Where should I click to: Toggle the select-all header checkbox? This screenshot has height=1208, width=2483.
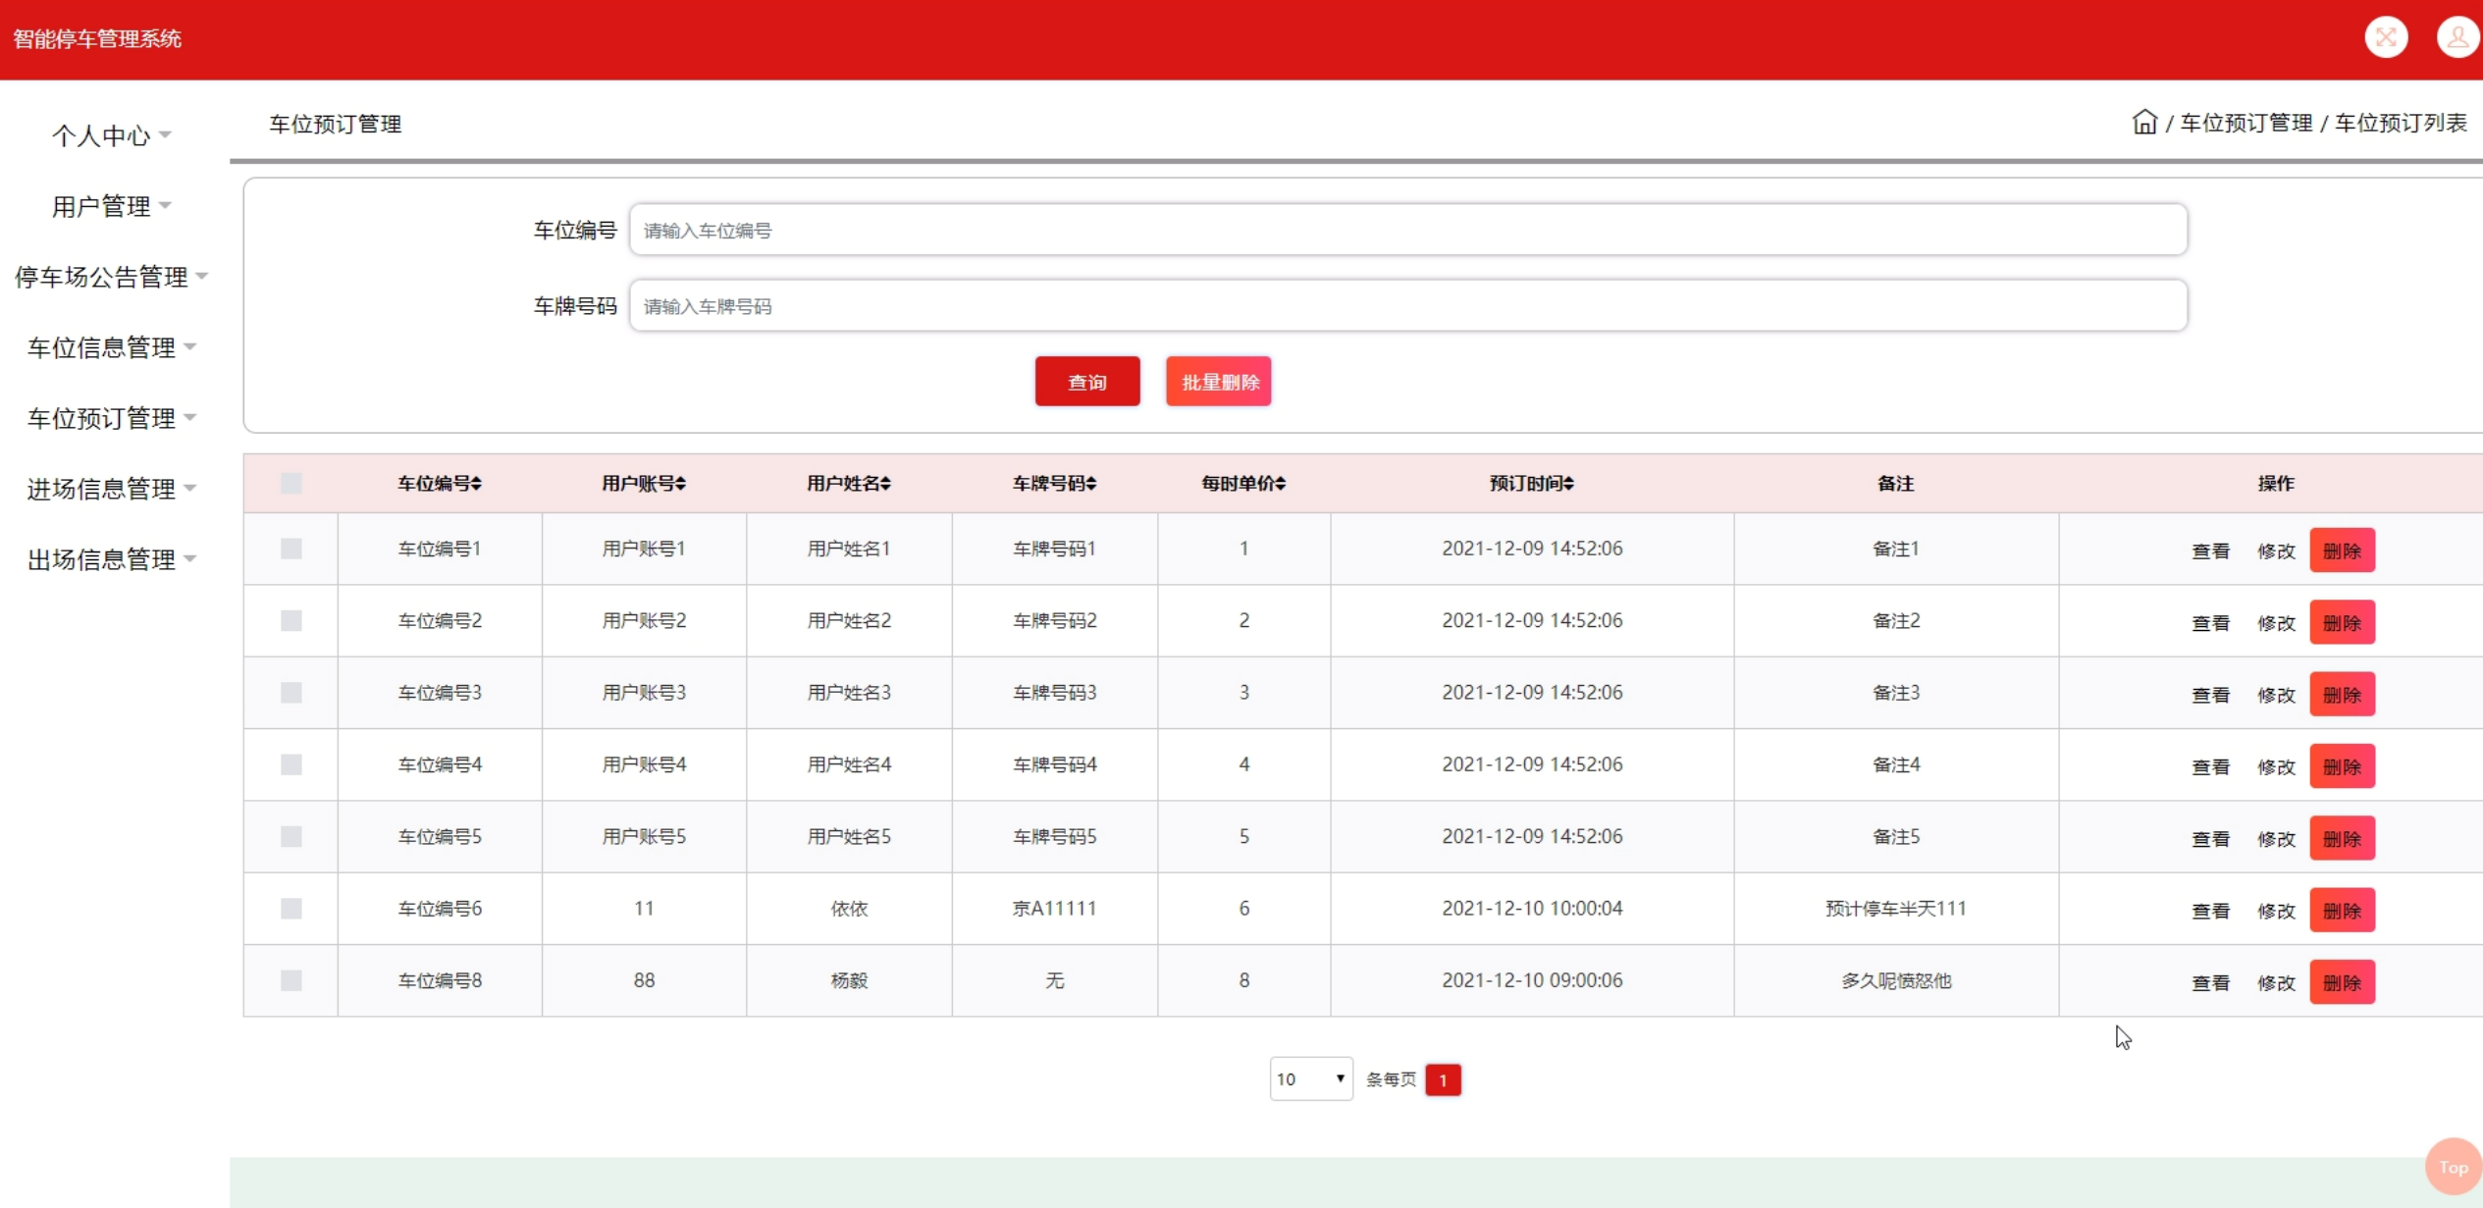click(x=291, y=483)
